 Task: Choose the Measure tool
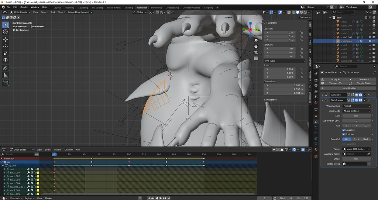(6, 75)
